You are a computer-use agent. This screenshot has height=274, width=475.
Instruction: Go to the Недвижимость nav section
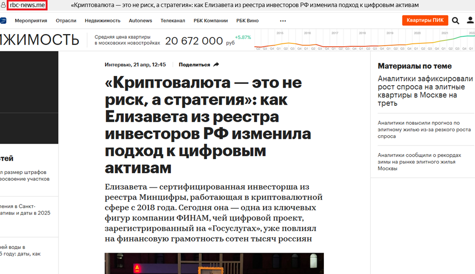pos(102,21)
